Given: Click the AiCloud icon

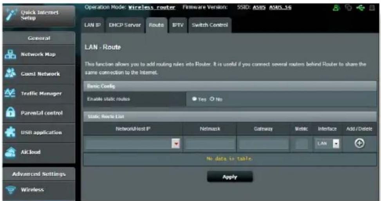Looking at the screenshot, I should (x=10, y=152).
